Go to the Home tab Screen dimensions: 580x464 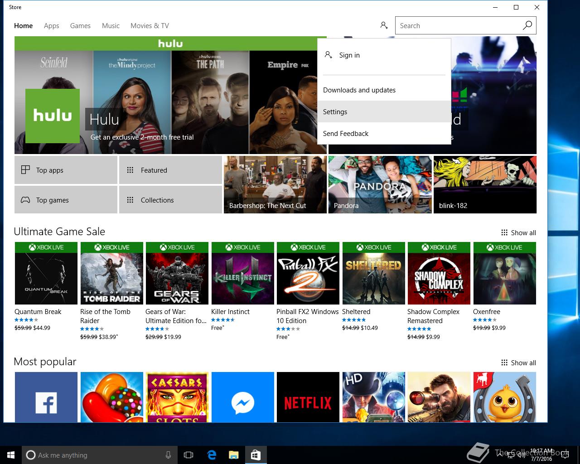(24, 26)
